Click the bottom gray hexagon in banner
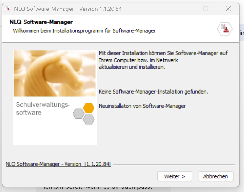244x192 pixels. tap(88, 119)
